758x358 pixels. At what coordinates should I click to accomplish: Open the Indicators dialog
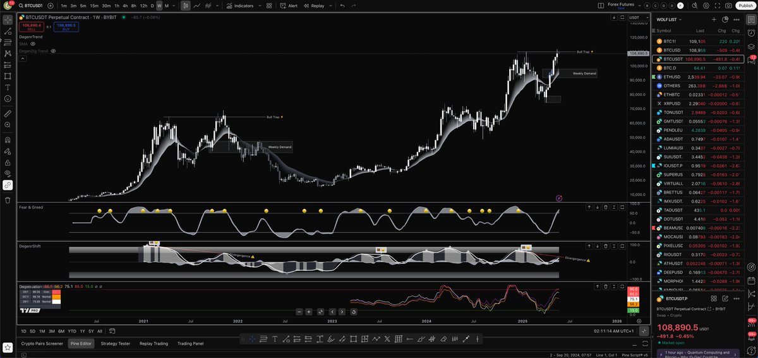coord(239,5)
